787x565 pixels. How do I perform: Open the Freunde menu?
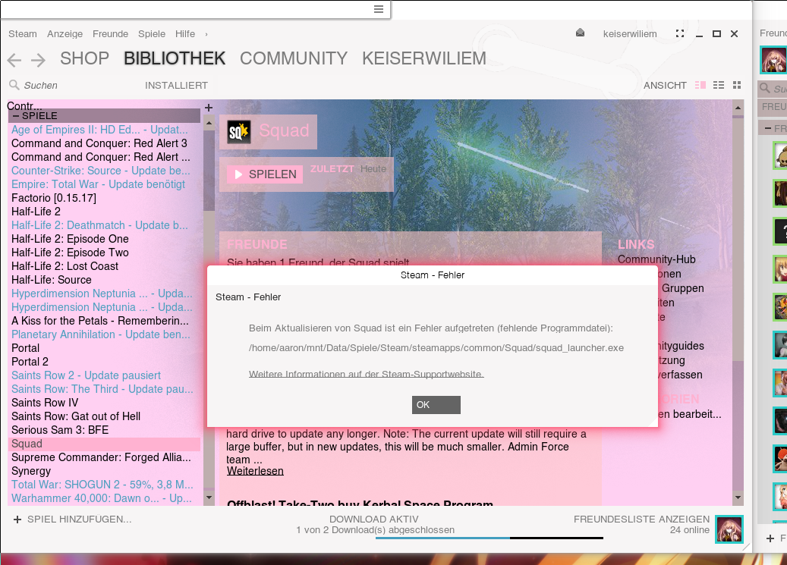[110, 33]
